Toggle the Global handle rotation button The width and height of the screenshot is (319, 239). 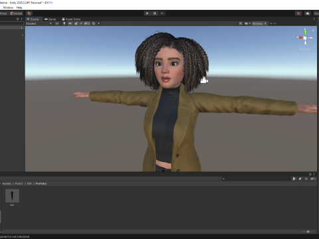pos(16,13)
